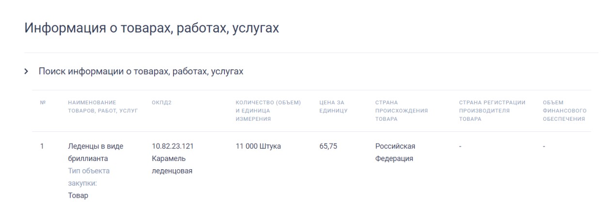Viewport: 601px width, 207px height.
Task: Click the Тип объекта закупки label
Action: [x=89, y=177]
